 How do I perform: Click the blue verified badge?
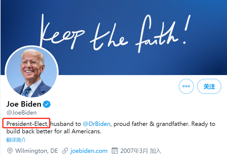pos(47,104)
